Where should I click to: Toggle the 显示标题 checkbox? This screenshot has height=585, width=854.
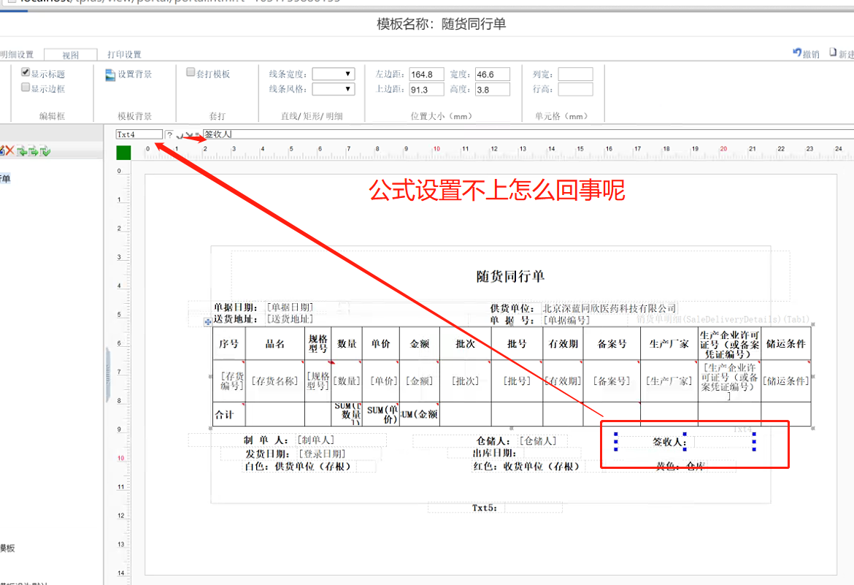tap(25, 72)
